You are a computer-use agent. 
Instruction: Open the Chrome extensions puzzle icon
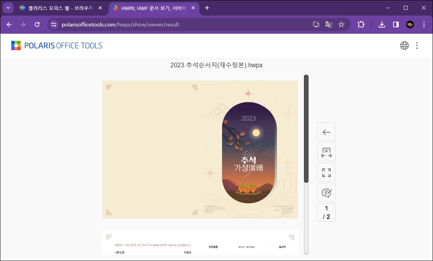point(361,24)
